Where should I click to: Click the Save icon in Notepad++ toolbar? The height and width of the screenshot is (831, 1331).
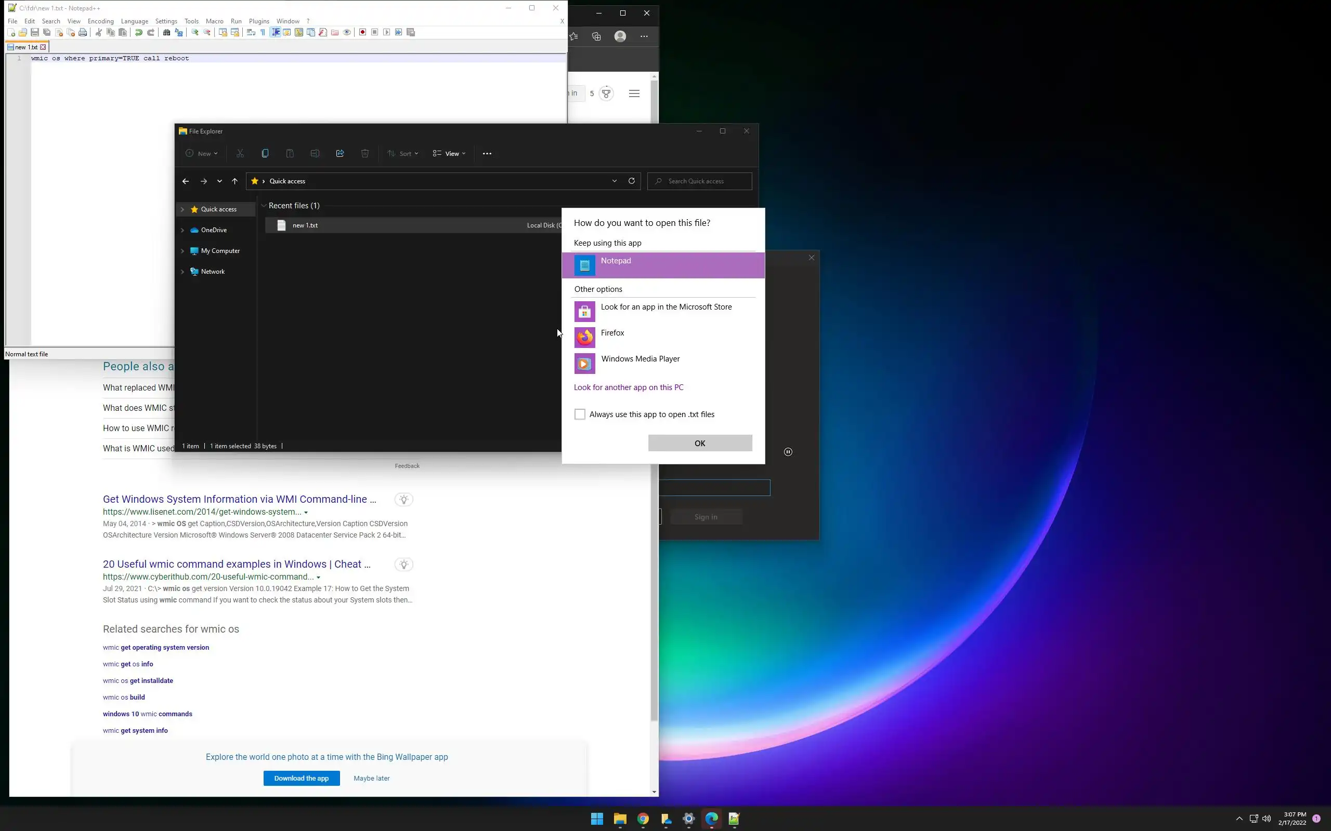click(x=35, y=32)
